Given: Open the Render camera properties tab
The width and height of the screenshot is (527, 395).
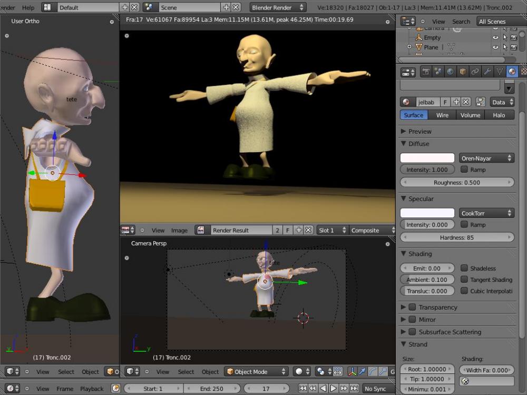Looking at the screenshot, I should 426,72.
